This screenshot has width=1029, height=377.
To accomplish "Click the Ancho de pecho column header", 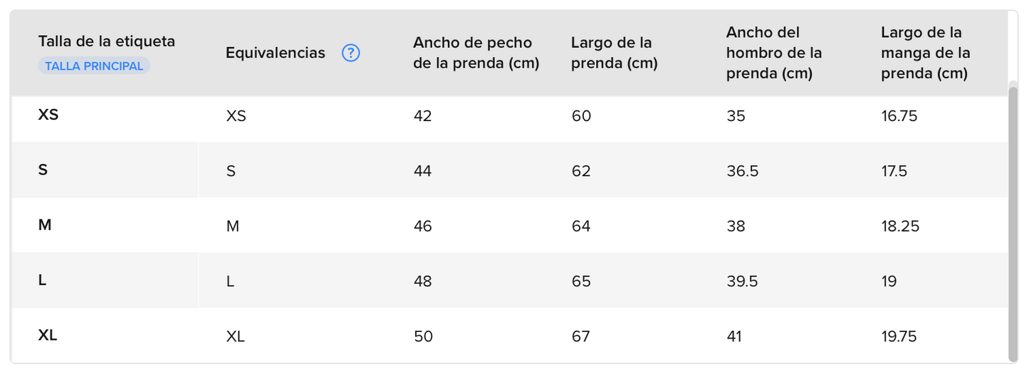I will click(476, 53).
